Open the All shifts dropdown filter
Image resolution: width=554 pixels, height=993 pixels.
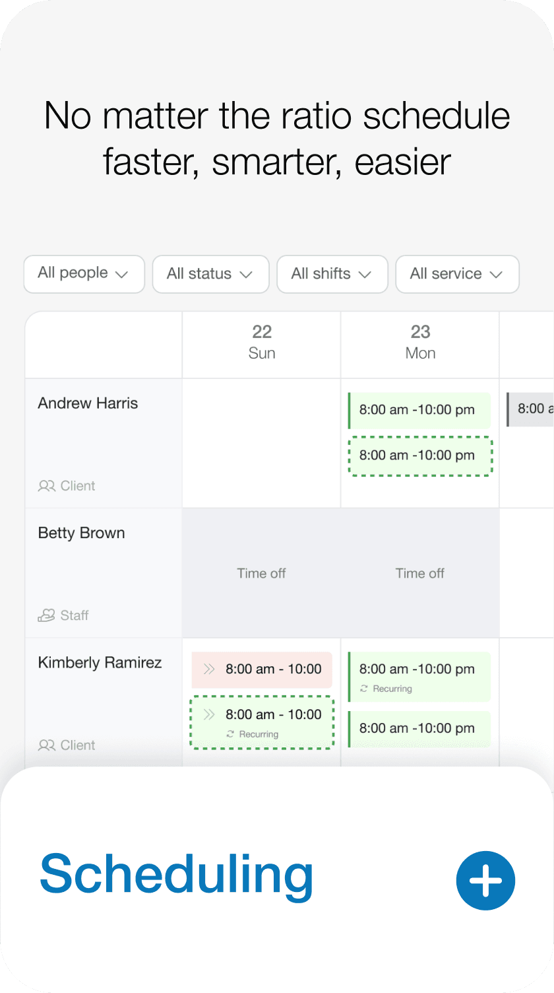click(x=332, y=274)
